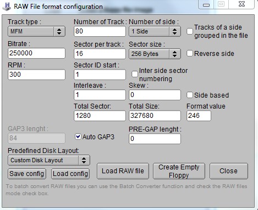Click the Number of Track field
The width and height of the screenshot is (258, 210).
100,31
